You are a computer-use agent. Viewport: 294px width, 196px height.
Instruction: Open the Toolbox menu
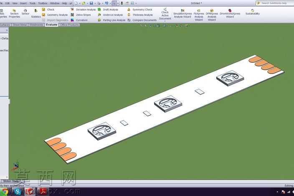coord(43,3)
